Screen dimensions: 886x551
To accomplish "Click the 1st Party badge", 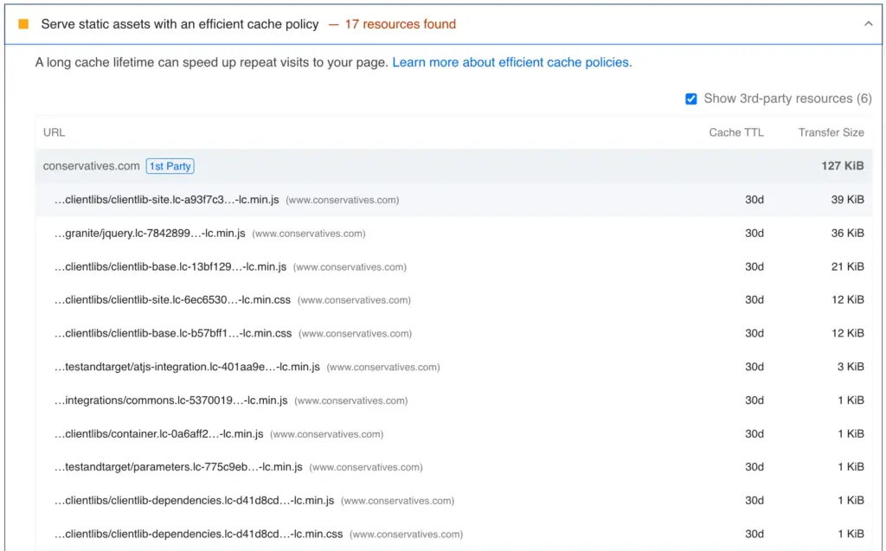I will (170, 166).
